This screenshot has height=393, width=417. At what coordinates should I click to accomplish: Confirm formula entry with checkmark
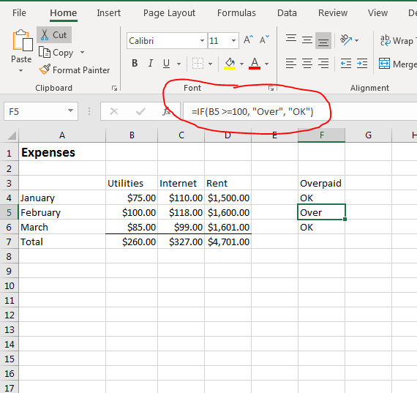[x=140, y=111]
